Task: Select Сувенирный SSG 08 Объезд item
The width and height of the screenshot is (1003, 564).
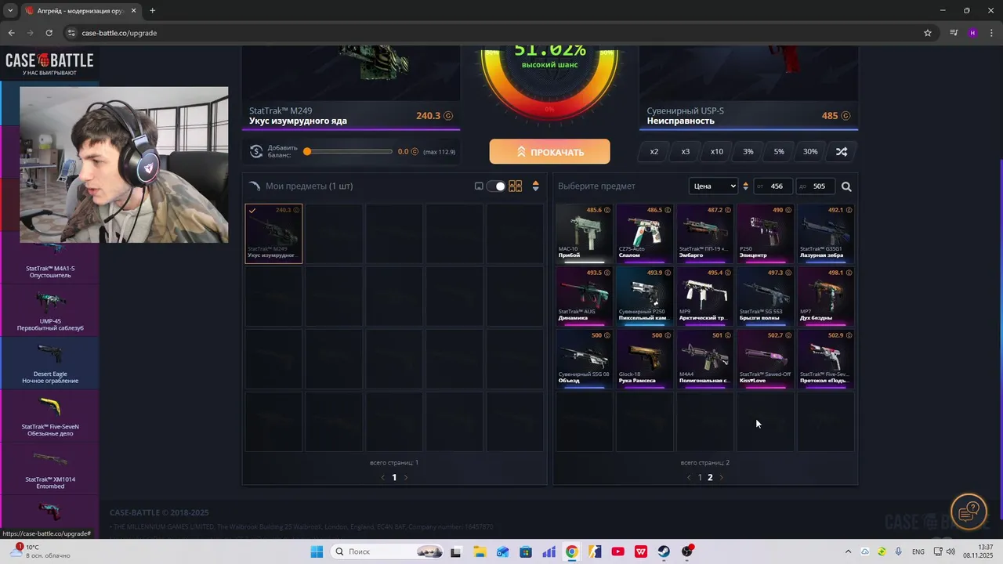Action: [x=584, y=359]
